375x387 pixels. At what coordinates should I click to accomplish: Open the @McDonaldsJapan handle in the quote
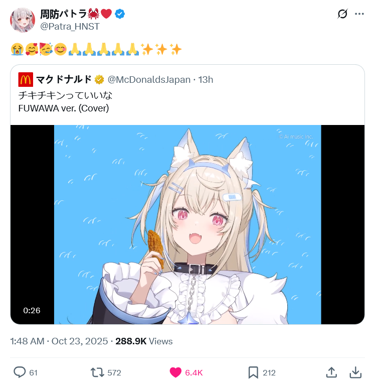click(149, 80)
